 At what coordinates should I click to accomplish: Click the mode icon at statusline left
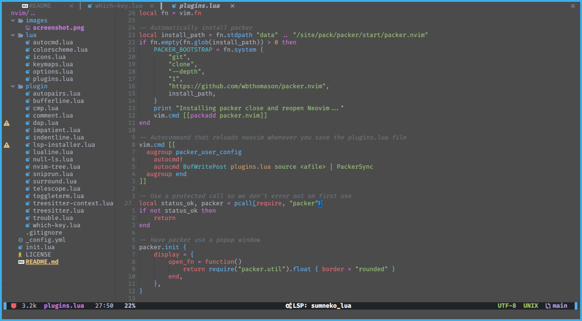[14, 305]
